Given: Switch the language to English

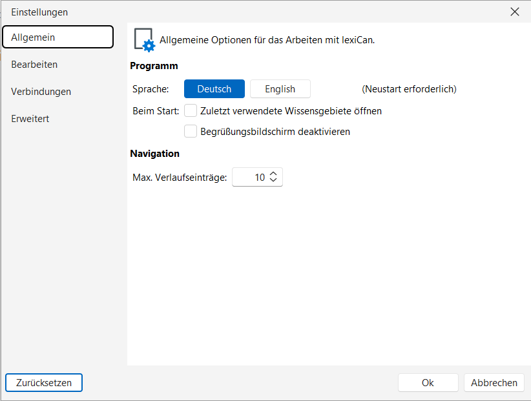Looking at the screenshot, I should tap(280, 89).
